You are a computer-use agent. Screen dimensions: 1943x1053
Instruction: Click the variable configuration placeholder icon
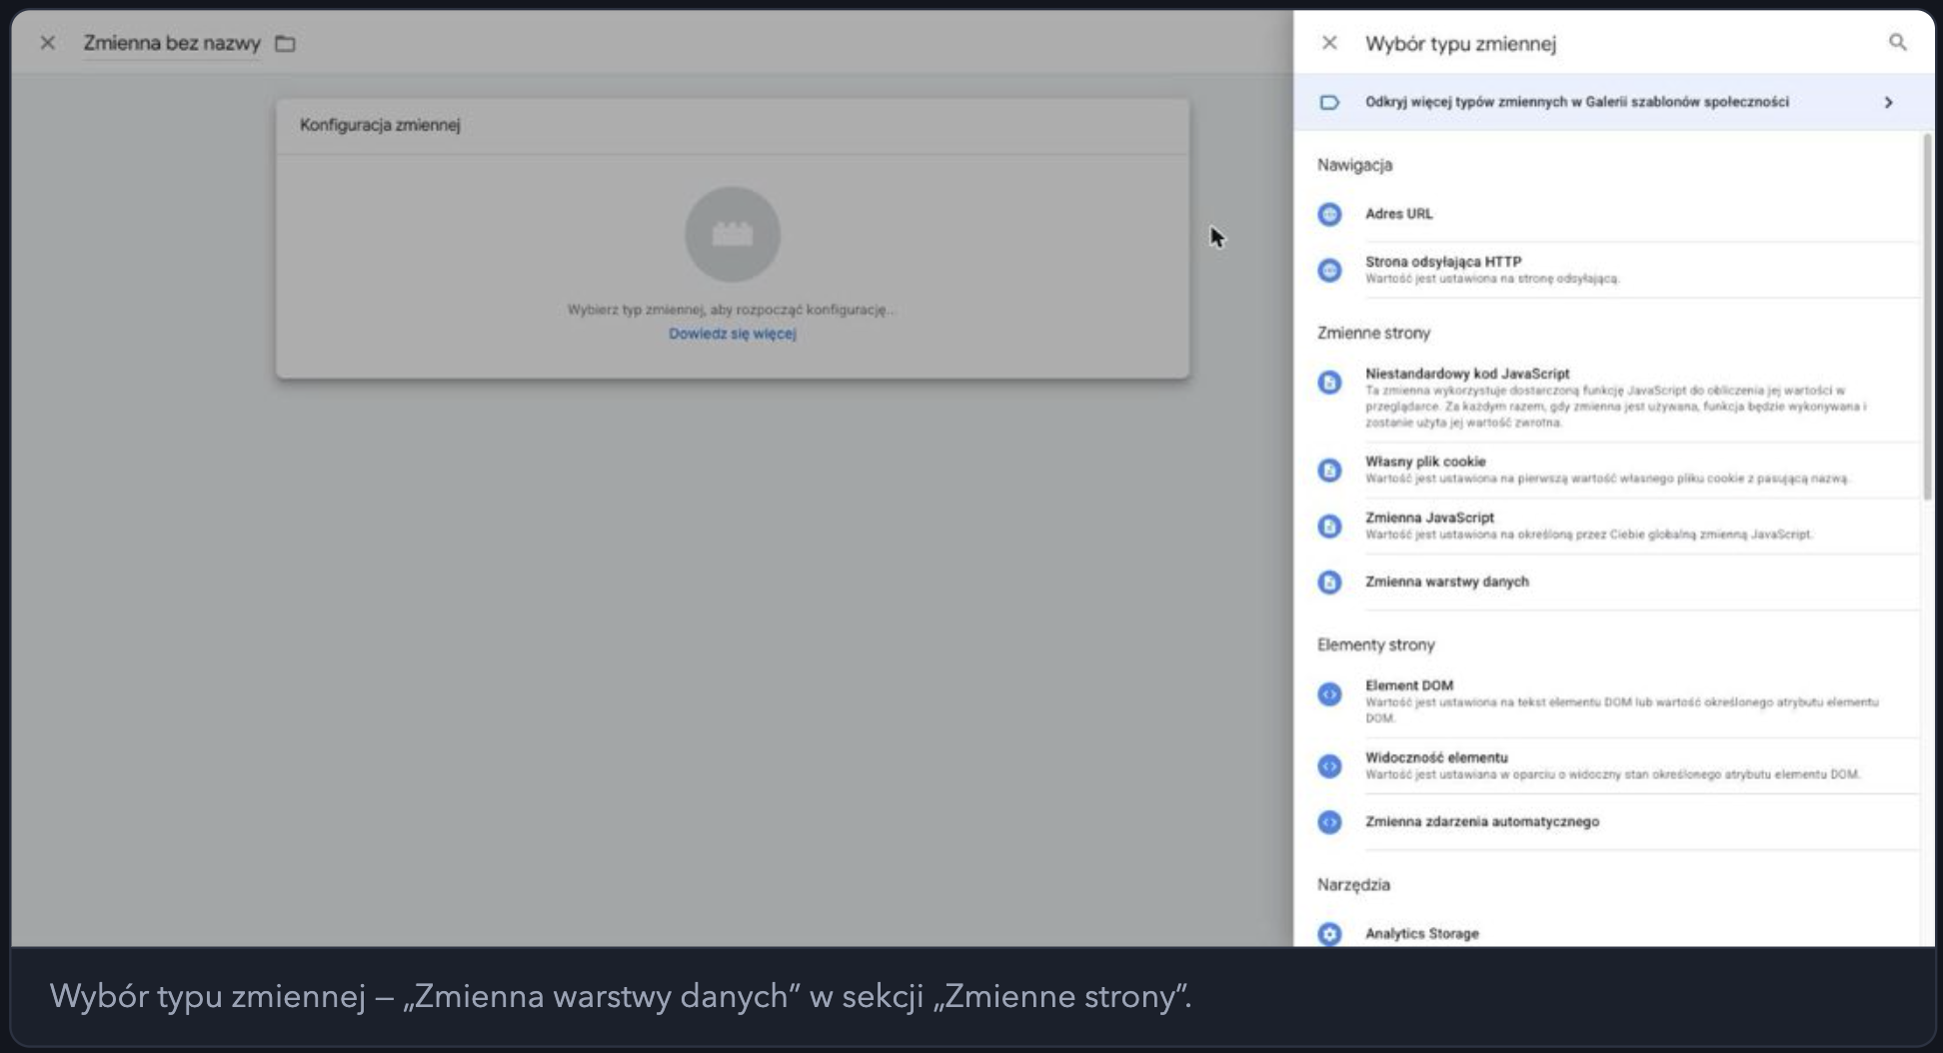tap(732, 234)
